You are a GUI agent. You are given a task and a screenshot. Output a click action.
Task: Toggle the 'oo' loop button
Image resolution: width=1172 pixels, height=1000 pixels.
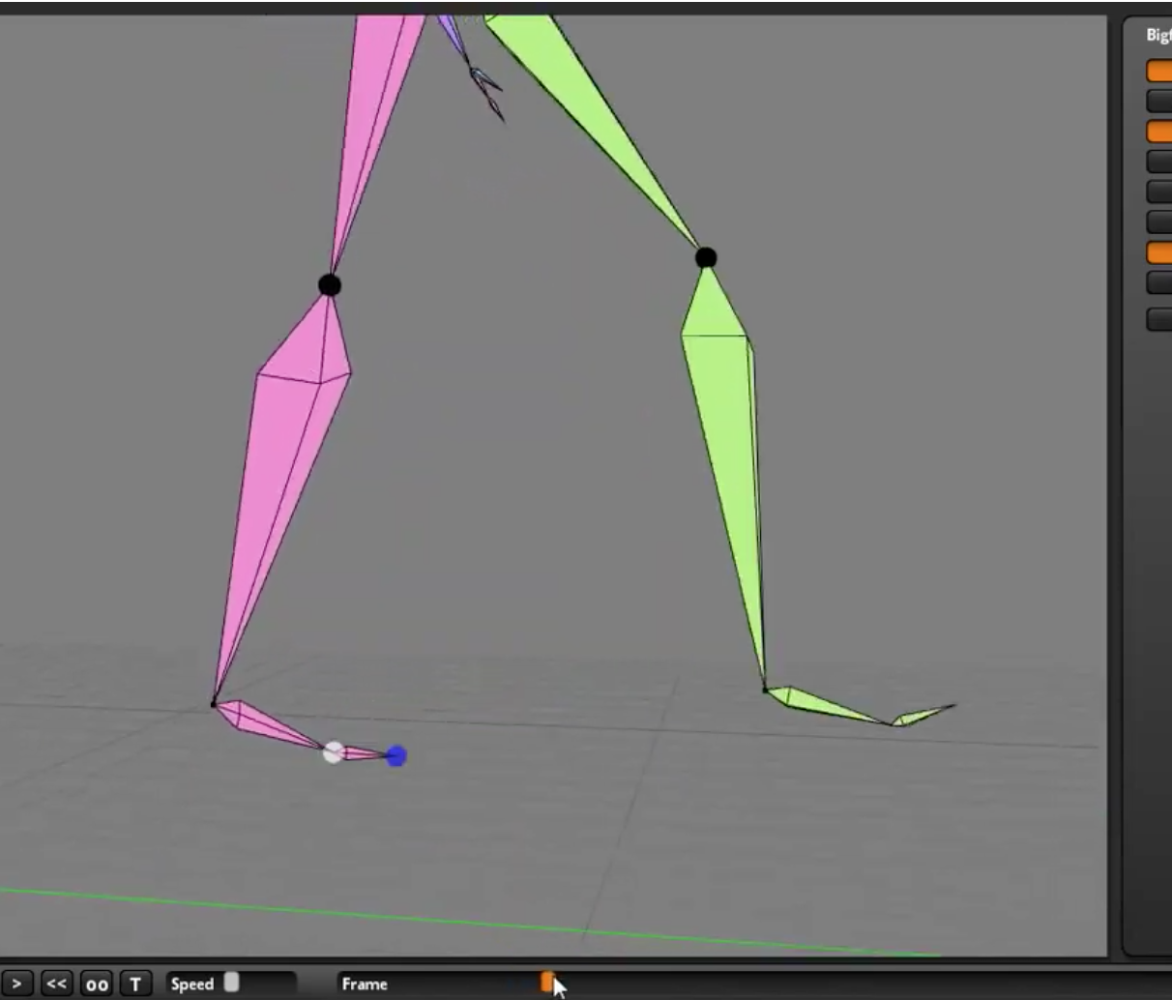[97, 984]
